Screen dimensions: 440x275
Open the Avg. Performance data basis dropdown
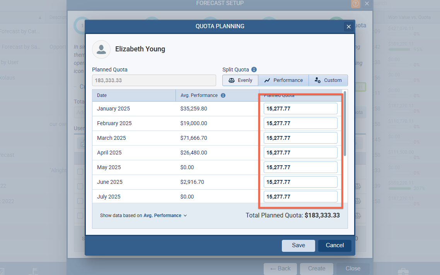pos(165,216)
